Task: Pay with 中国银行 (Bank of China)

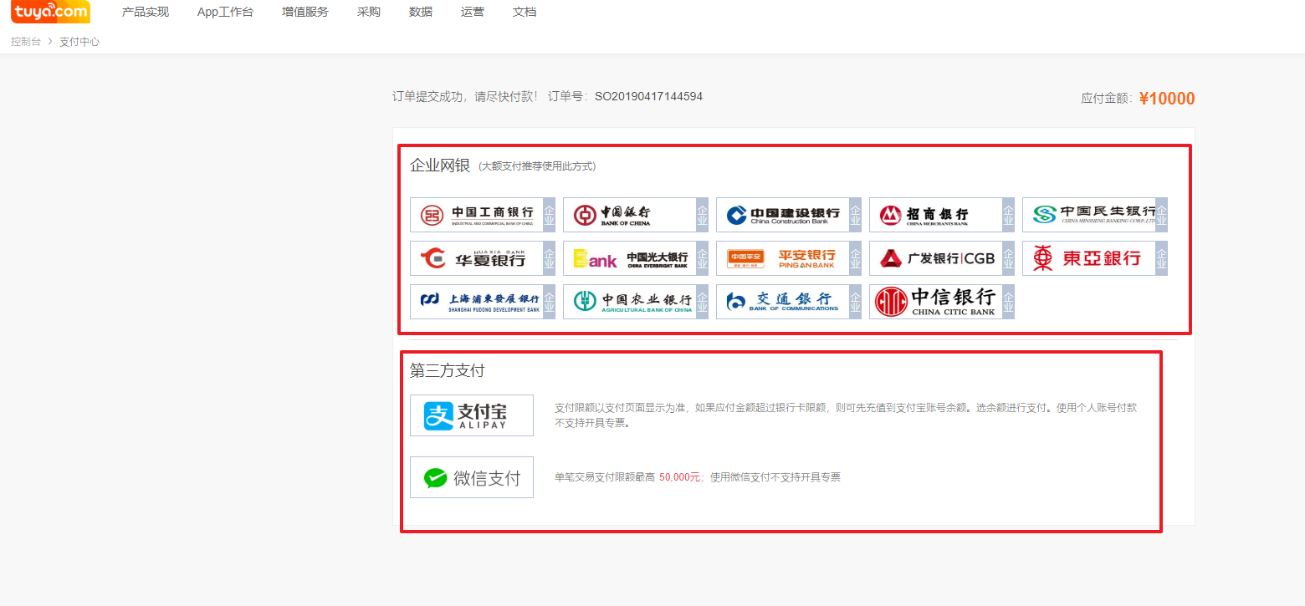Action: click(x=636, y=215)
